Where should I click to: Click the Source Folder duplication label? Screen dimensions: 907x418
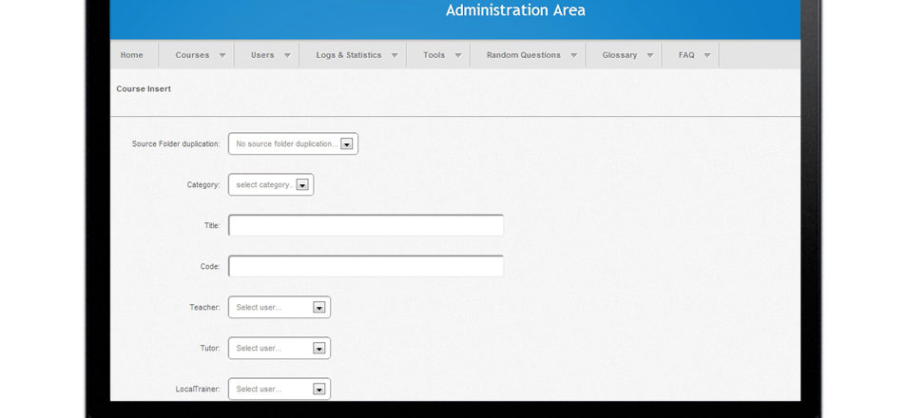click(176, 144)
